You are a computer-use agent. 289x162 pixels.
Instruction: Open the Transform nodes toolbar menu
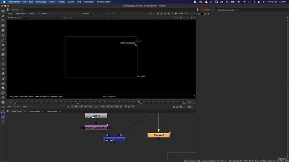point(3,49)
